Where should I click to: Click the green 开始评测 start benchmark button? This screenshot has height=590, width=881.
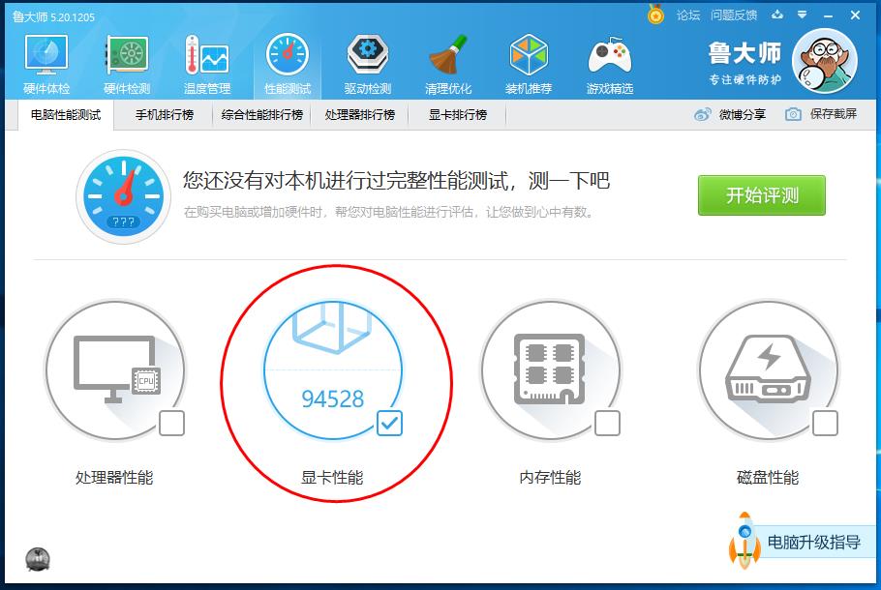pyautogui.click(x=761, y=194)
